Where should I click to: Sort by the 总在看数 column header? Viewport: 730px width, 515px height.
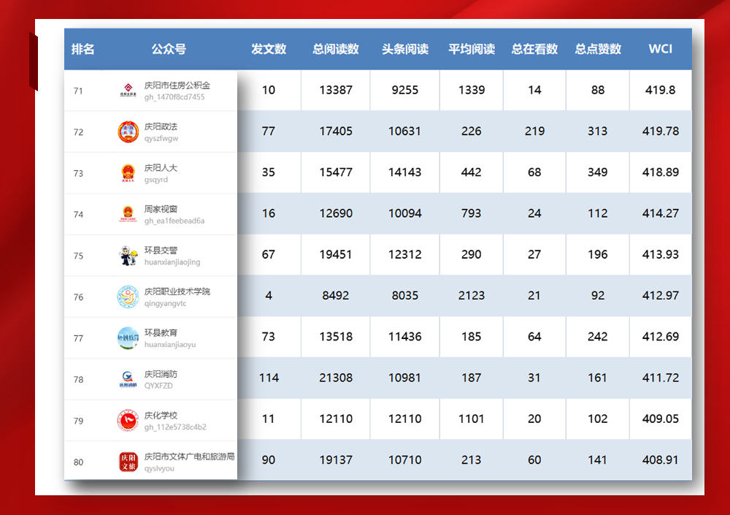pyautogui.click(x=534, y=49)
